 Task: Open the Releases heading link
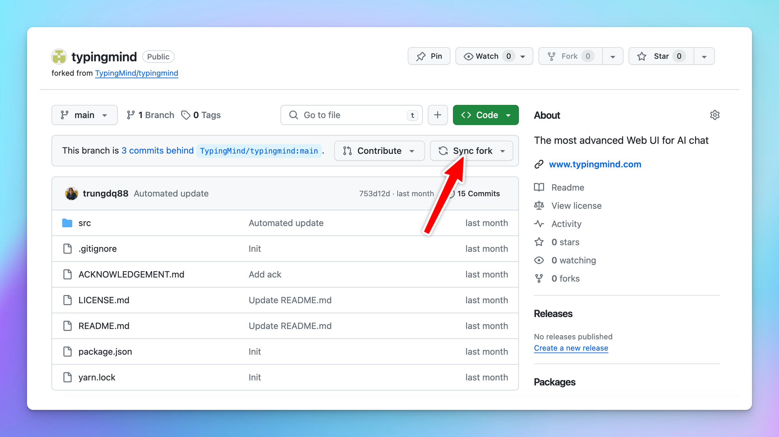click(553, 313)
